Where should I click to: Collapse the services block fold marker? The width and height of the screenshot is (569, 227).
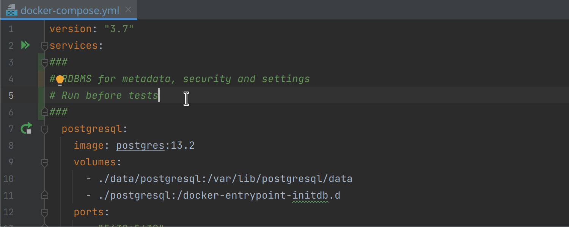[44, 46]
